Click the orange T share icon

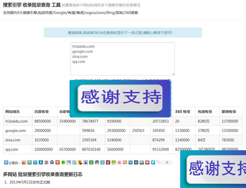pos(80,162)
